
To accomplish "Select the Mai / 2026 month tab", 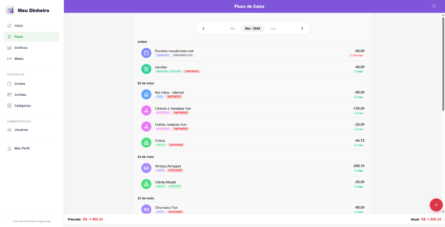I will tap(252, 28).
